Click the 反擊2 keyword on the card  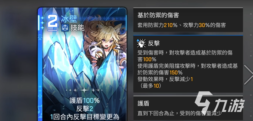(85, 109)
